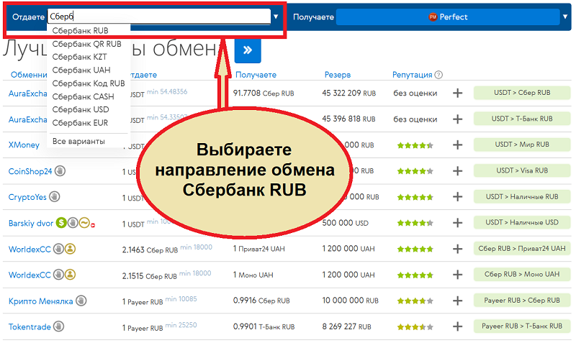The image size is (576, 343).
Task: Select Все варианты in suggestion list
Action: tap(78, 141)
